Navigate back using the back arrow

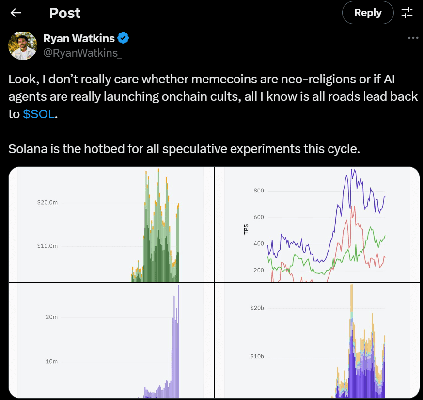(16, 13)
